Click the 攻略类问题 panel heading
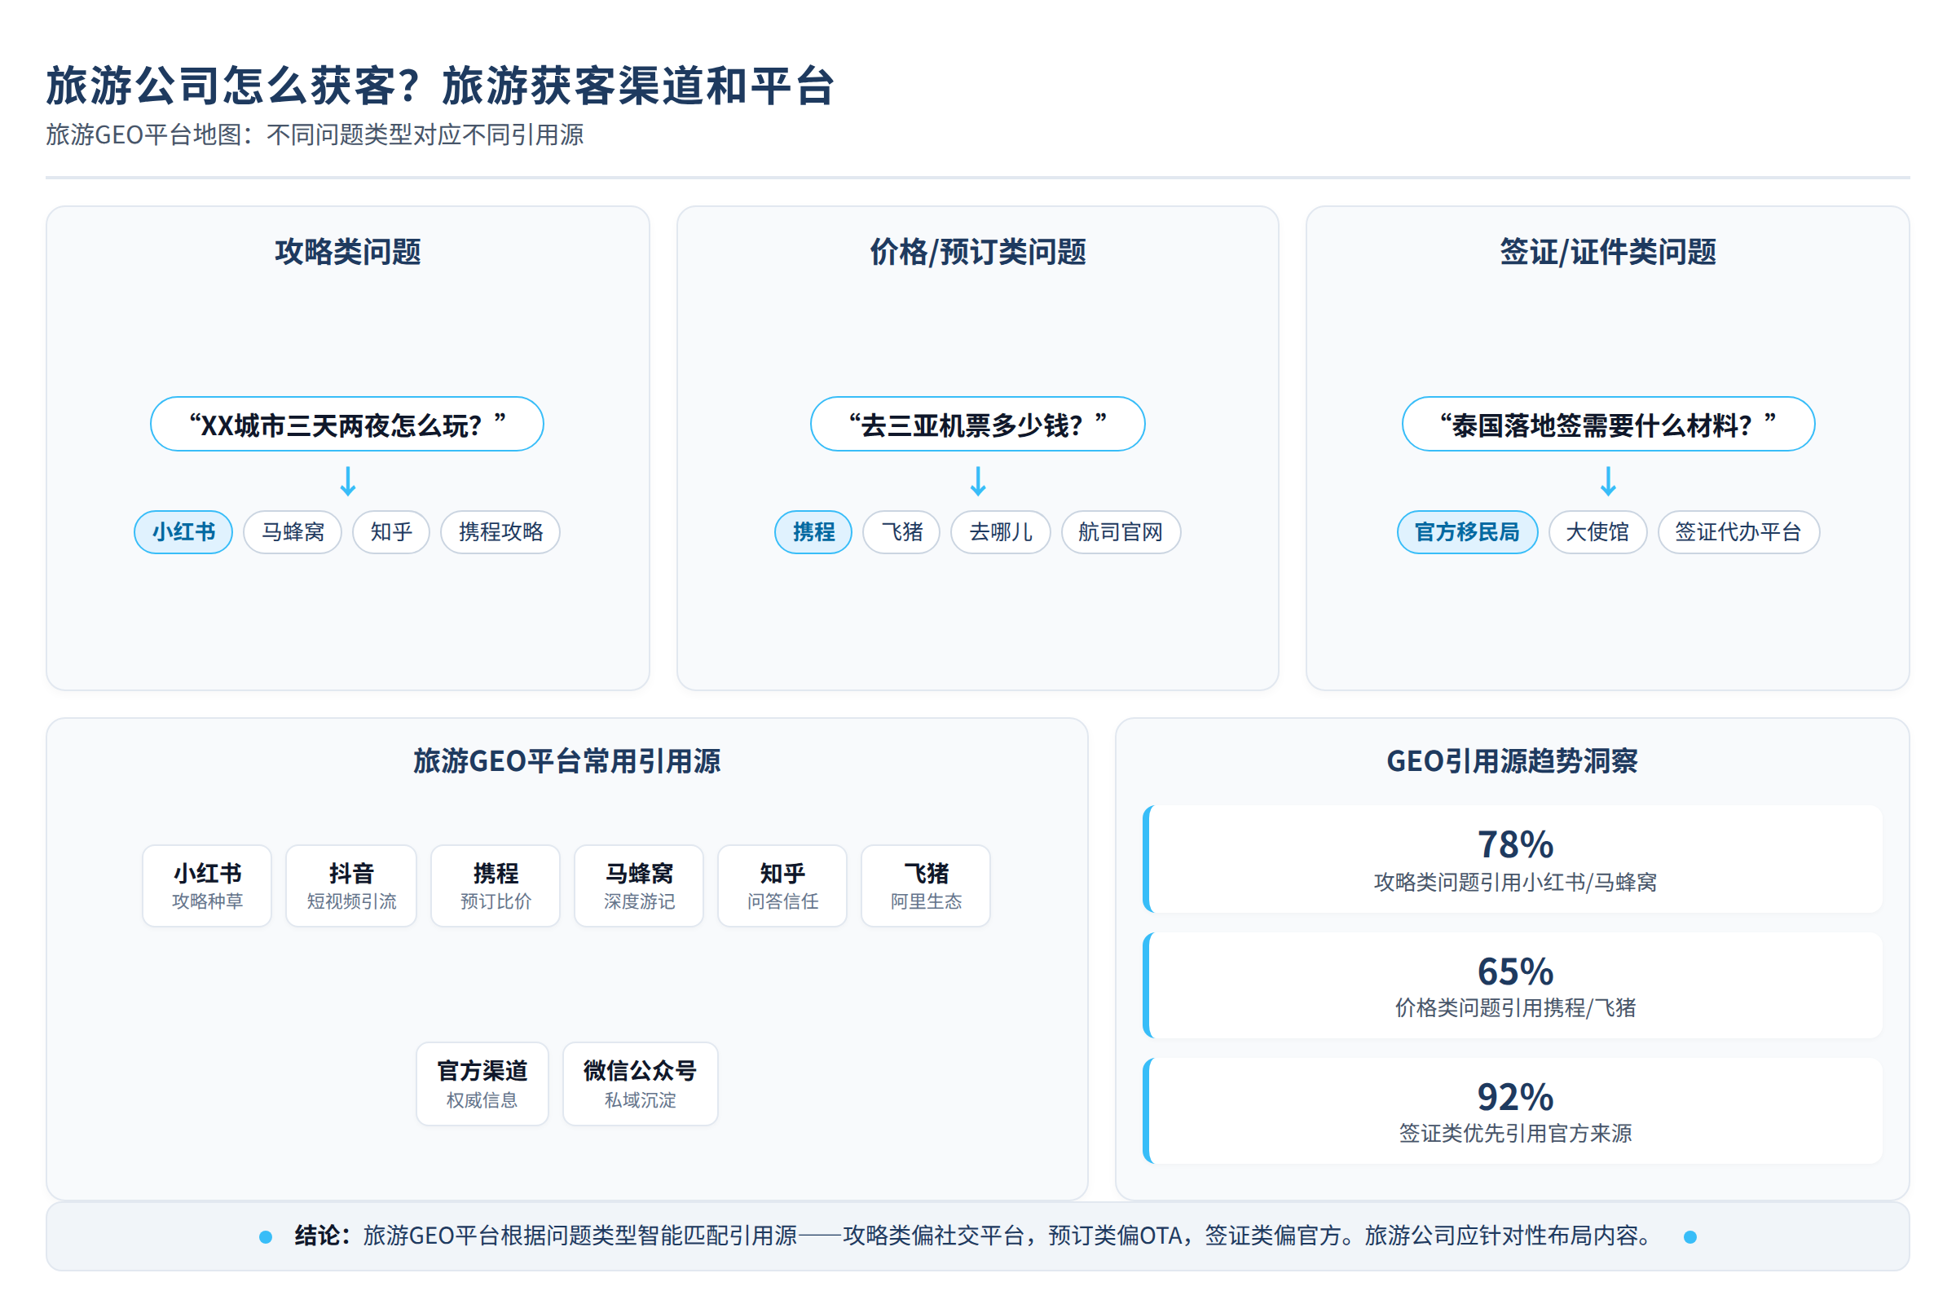This screenshot has width=1956, height=1304. click(x=348, y=252)
